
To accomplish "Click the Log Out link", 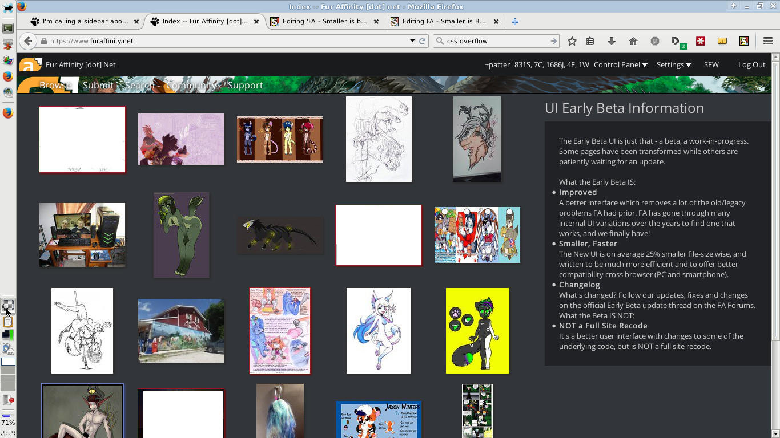I will pos(751,65).
